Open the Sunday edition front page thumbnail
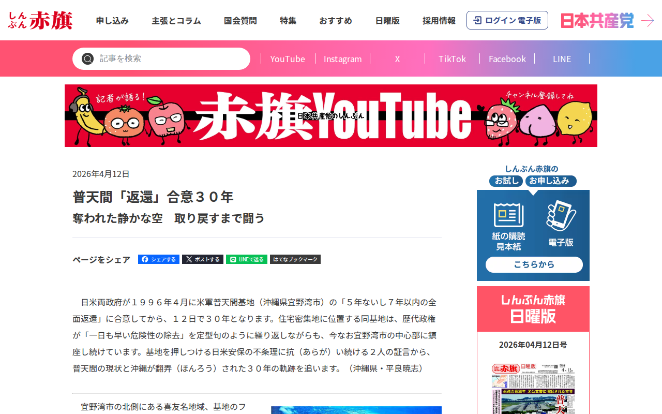Image resolution: width=662 pixels, height=414 pixels. (533, 388)
